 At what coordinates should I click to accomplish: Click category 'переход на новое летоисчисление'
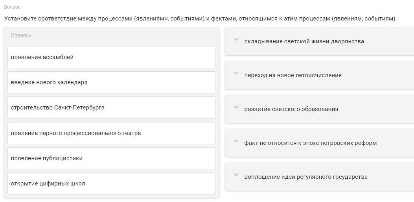293,75
